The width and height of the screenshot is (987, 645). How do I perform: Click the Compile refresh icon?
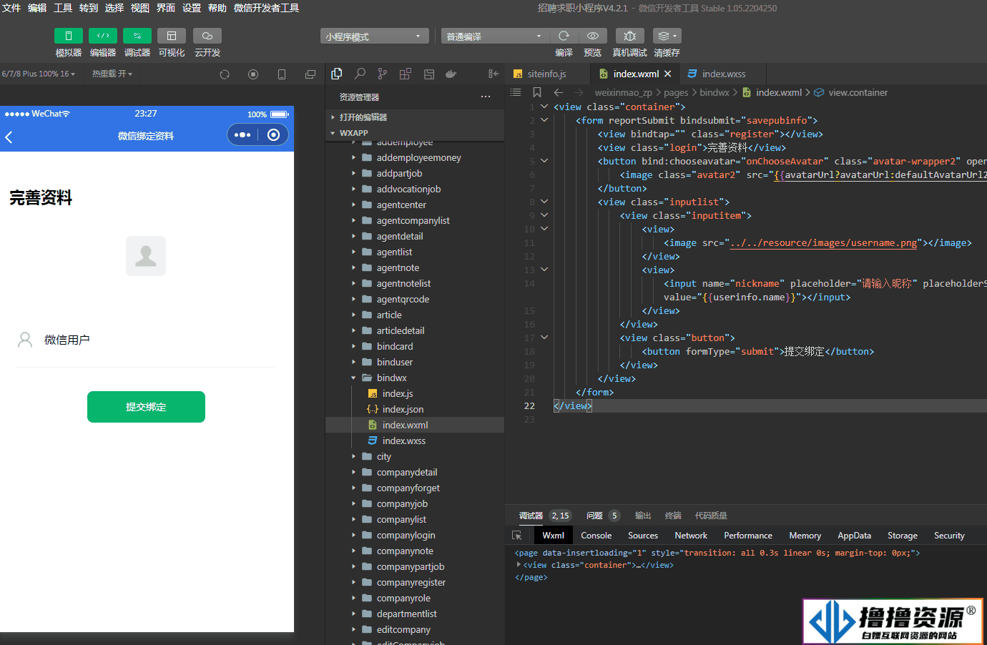[564, 36]
